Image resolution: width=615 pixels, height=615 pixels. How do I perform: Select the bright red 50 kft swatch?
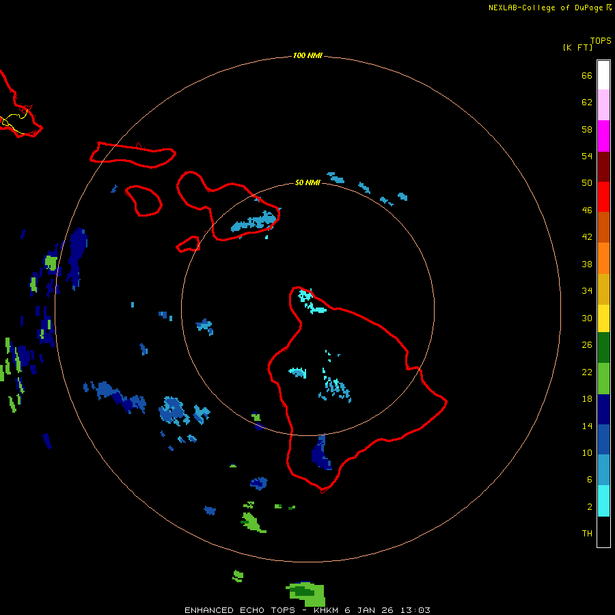click(603, 197)
